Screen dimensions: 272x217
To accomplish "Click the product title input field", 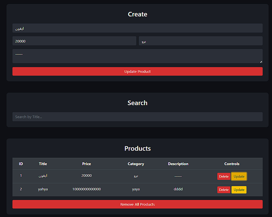I will (x=137, y=28).
